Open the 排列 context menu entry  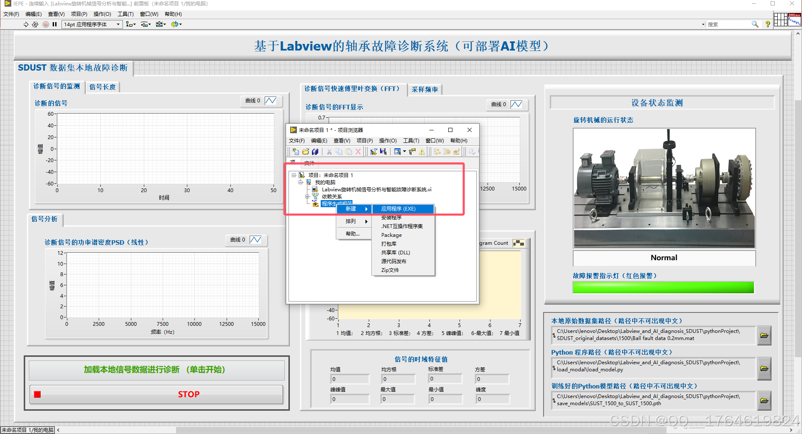(354, 221)
